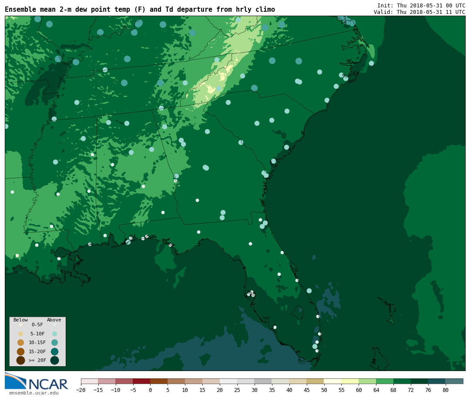Pick the colorbar swatch between -20 and -15
Viewport: 470px width, 398px height.
[90, 381]
